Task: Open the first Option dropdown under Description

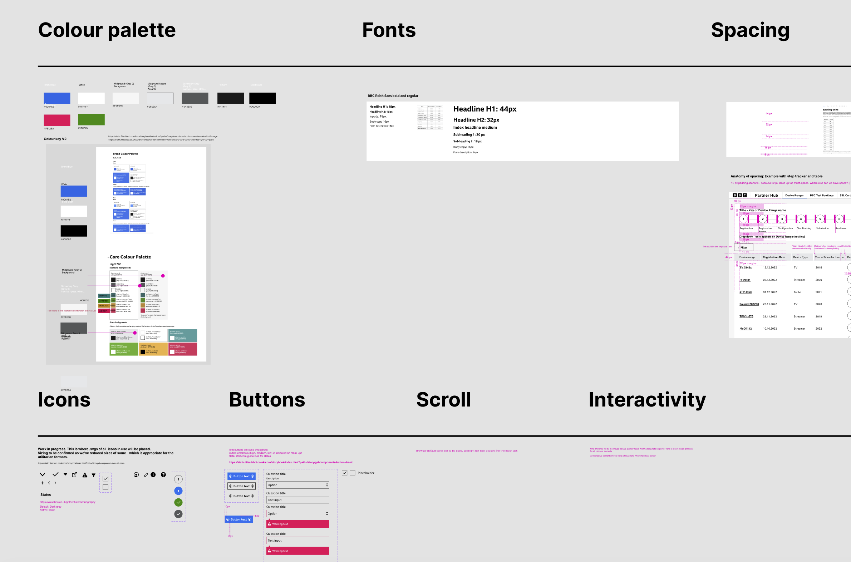Action: [x=297, y=485]
